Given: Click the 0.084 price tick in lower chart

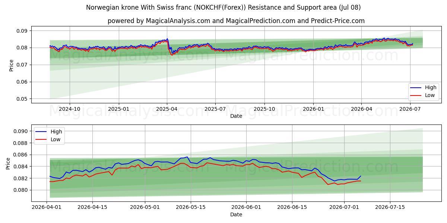Looking at the screenshot, I should click(x=21, y=167).
